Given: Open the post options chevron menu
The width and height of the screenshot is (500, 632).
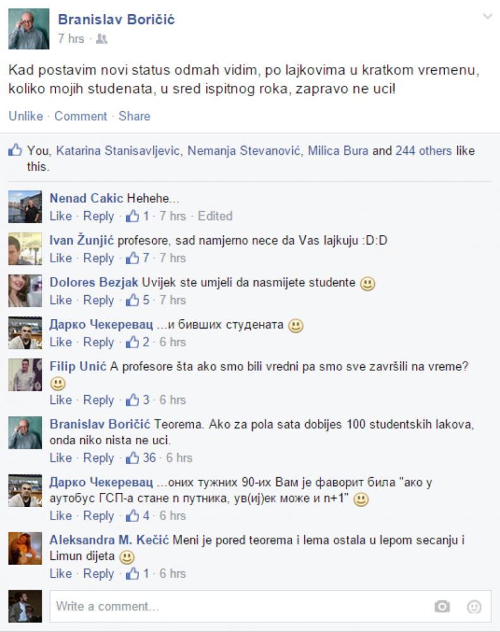Looking at the screenshot, I should pos(487,16).
